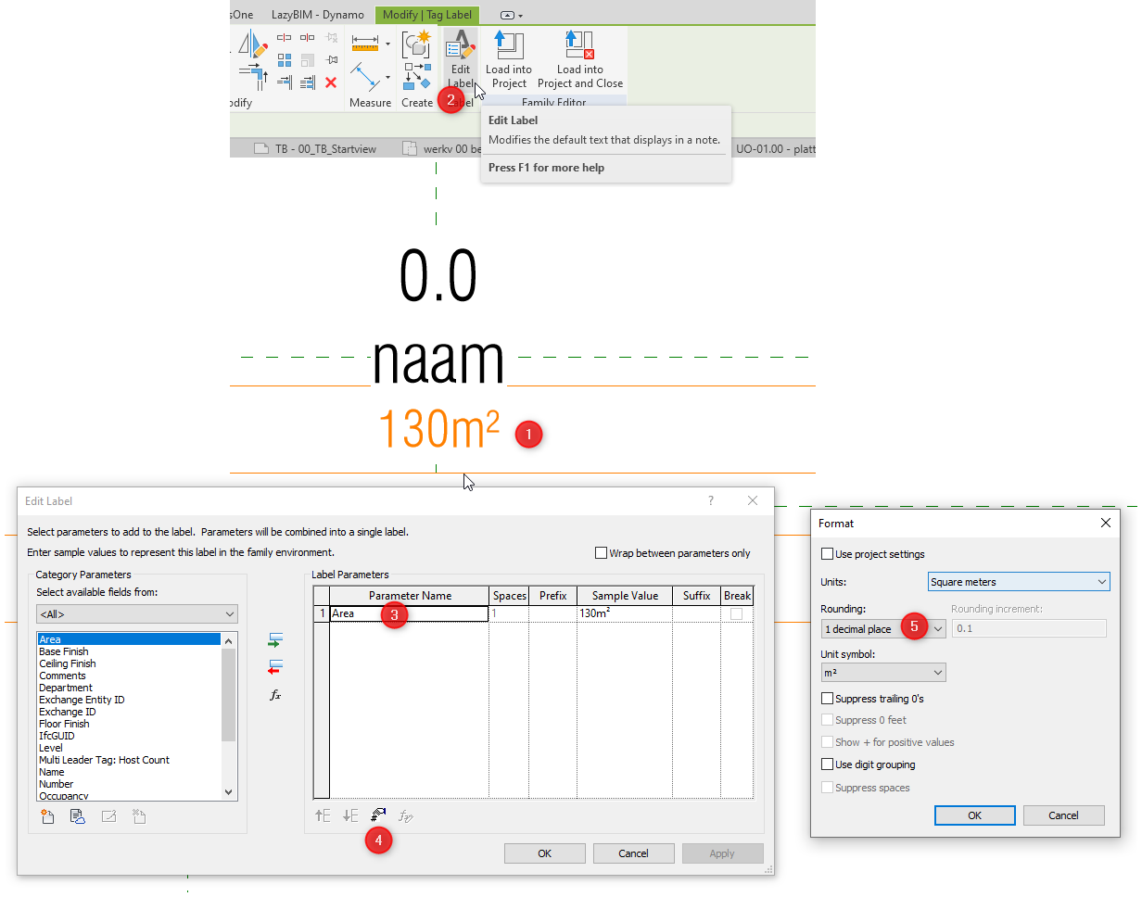
Task: Remove parameter from label using red arrow
Action: (x=275, y=666)
